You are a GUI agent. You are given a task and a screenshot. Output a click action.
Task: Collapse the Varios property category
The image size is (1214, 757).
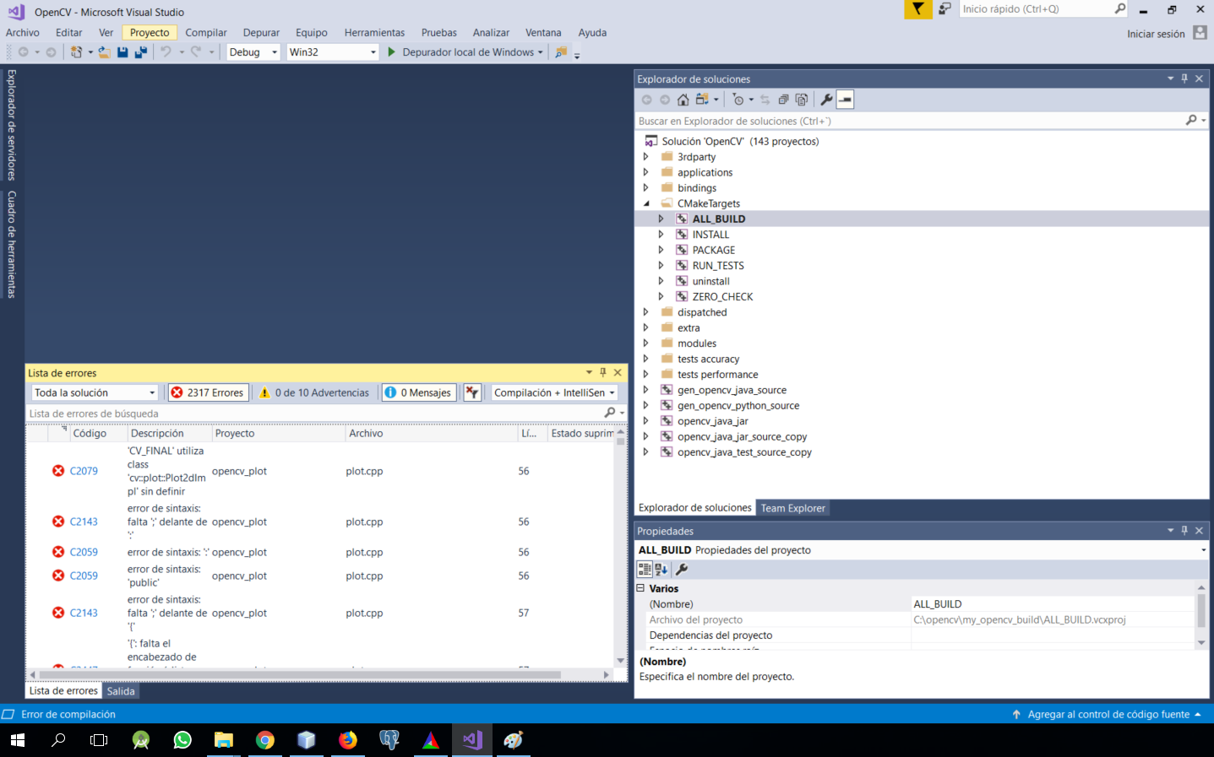640,588
